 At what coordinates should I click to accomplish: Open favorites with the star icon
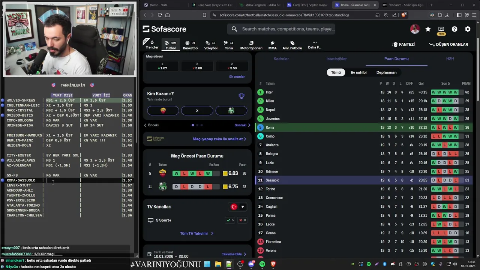pos(428,29)
